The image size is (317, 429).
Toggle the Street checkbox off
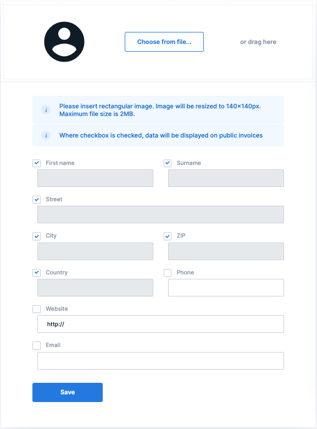click(37, 200)
